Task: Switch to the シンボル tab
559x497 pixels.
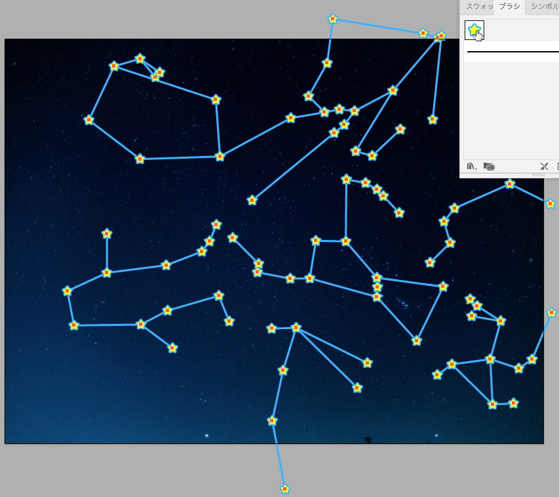Action: pos(543,7)
